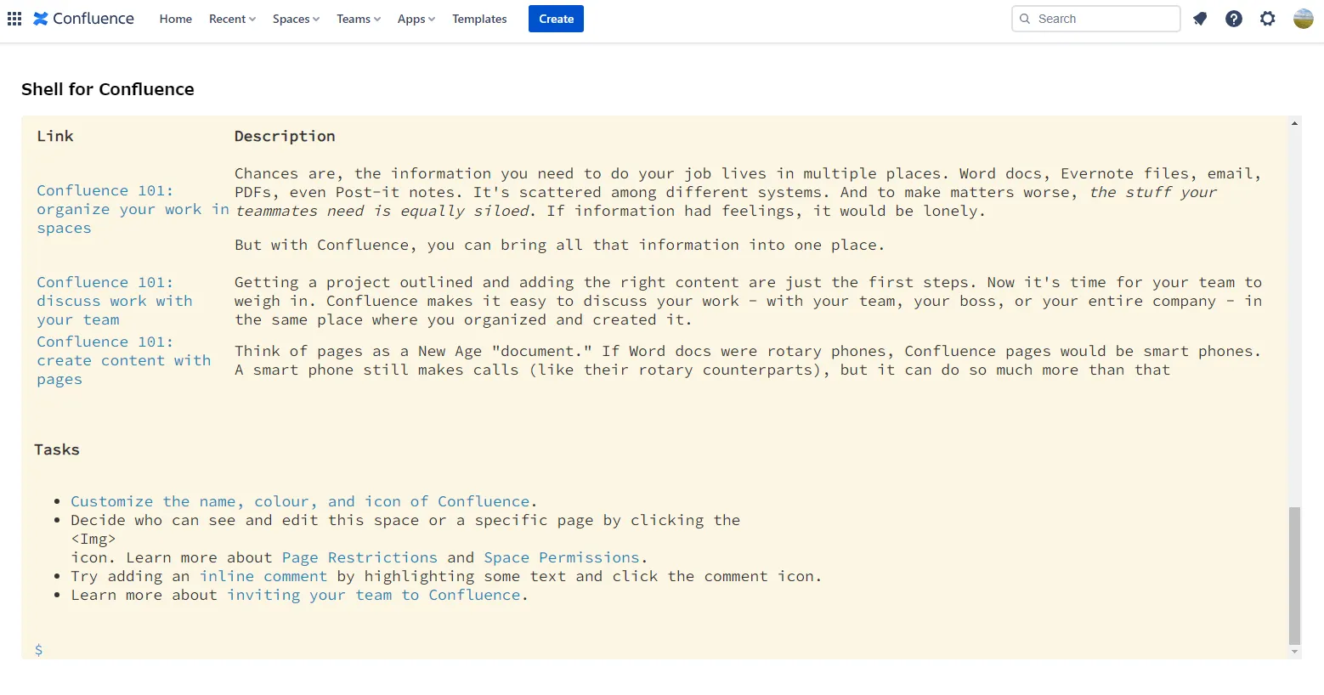
Task: Click the shell panel vertical scrollbar thumb
Action: point(1294,574)
